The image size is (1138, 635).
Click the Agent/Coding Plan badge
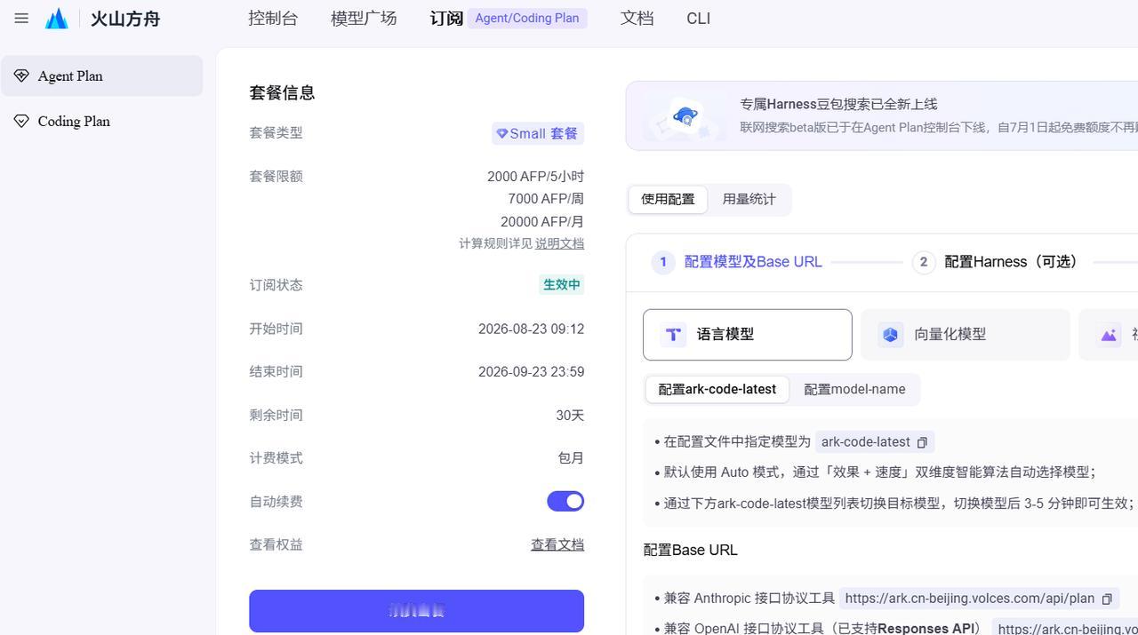(527, 18)
